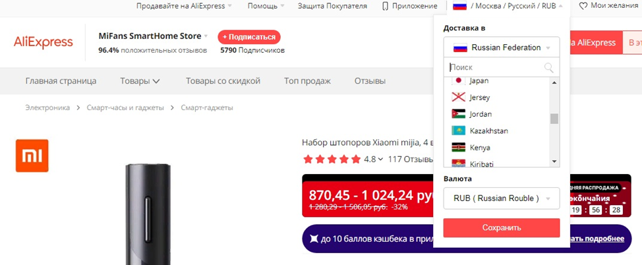Click the phone app icon
Viewport: 642px width, 265px height.
[x=385, y=6]
